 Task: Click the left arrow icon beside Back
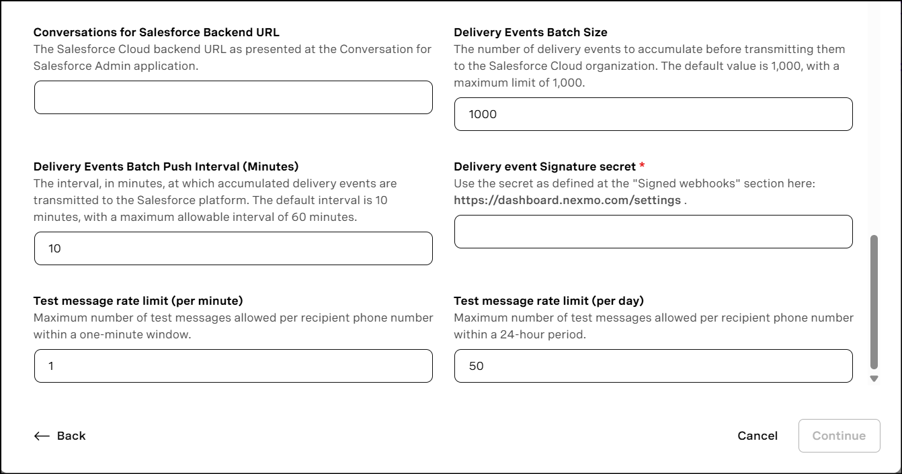[42, 436]
